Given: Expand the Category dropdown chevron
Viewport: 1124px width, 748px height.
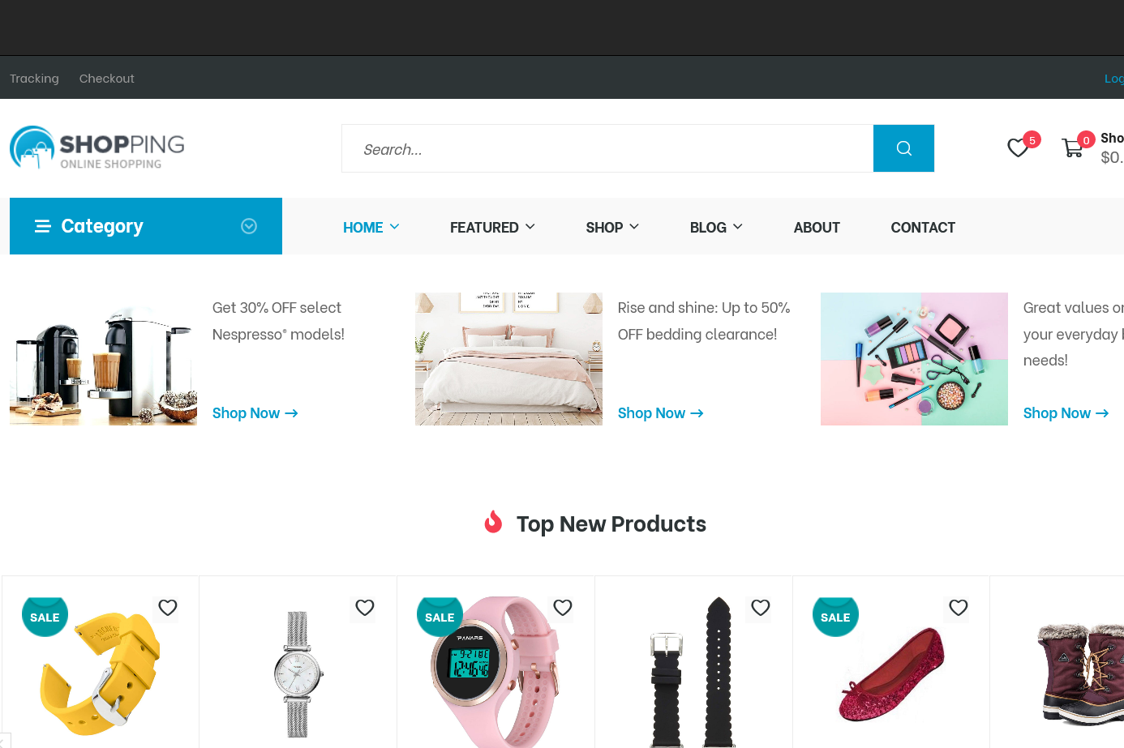Looking at the screenshot, I should tap(249, 226).
